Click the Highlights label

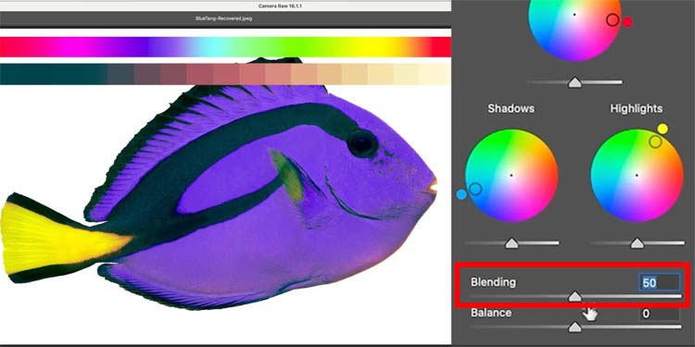pyautogui.click(x=636, y=109)
